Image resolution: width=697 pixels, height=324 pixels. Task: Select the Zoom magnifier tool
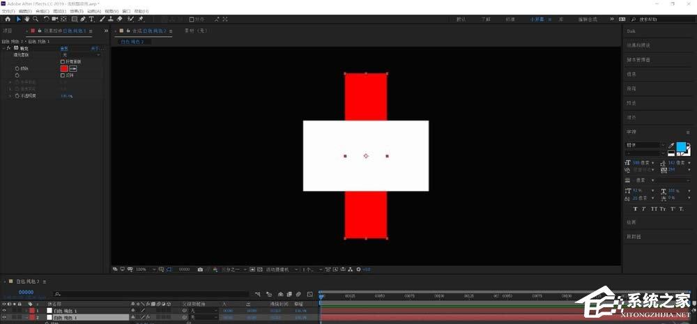click(35, 19)
